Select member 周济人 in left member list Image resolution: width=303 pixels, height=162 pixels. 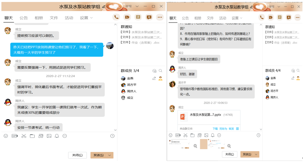132,91
